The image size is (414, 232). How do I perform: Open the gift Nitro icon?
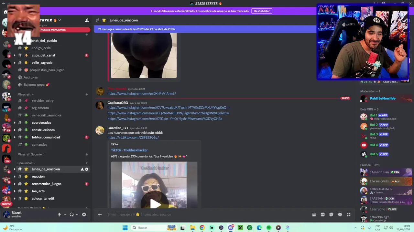tap(314, 215)
